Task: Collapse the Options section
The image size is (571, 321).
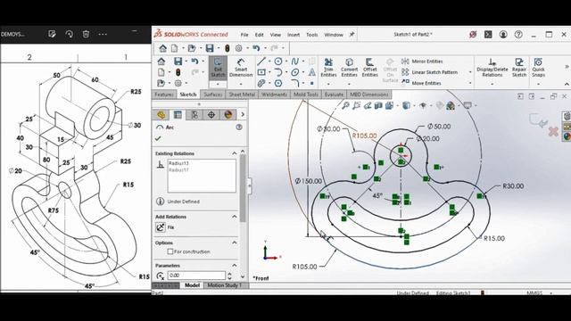Action: [x=234, y=243]
